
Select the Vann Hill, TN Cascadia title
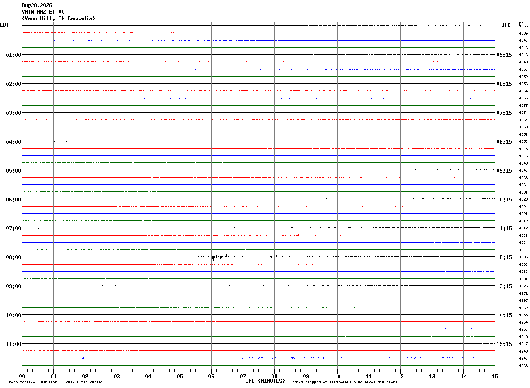point(58,18)
